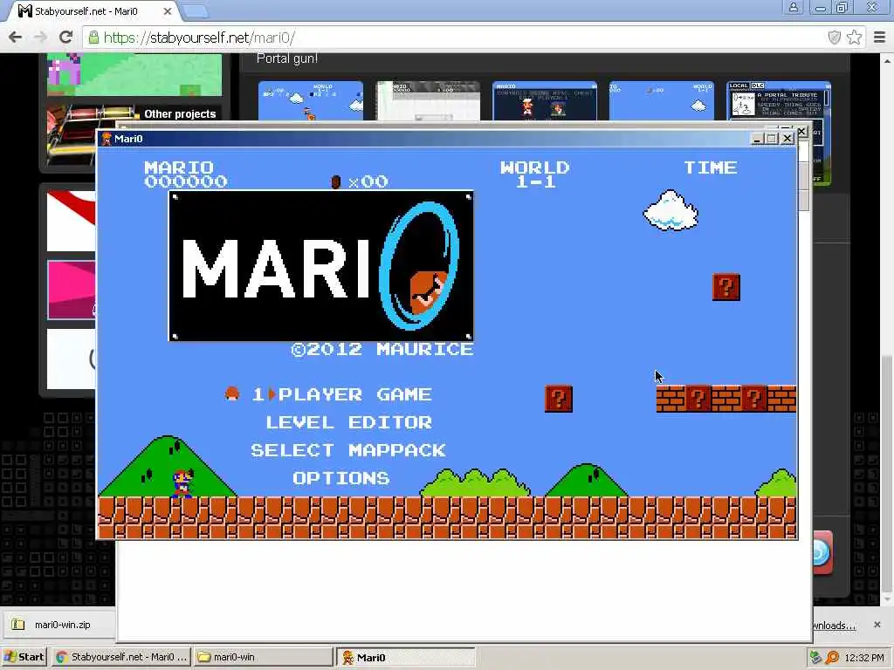This screenshot has height=670, width=894.
Task: Select OPTIONS in Mari0 menu
Action: pyautogui.click(x=341, y=478)
